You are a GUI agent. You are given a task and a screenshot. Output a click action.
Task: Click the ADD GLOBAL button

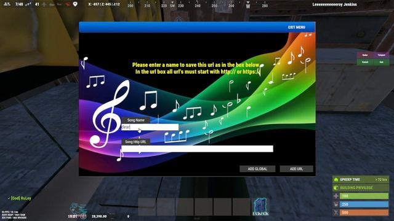tap(257, 169)
